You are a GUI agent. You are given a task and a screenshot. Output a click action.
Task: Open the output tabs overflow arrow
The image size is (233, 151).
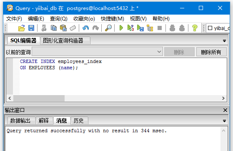tap(224, 121)
